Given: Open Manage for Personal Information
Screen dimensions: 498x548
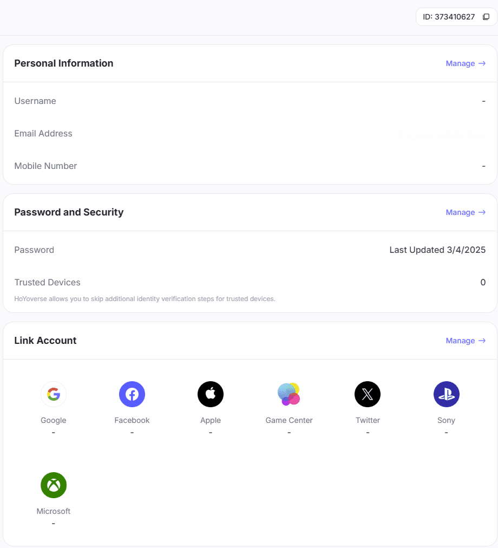Looking at the screenshot, I should click(465, 63).
